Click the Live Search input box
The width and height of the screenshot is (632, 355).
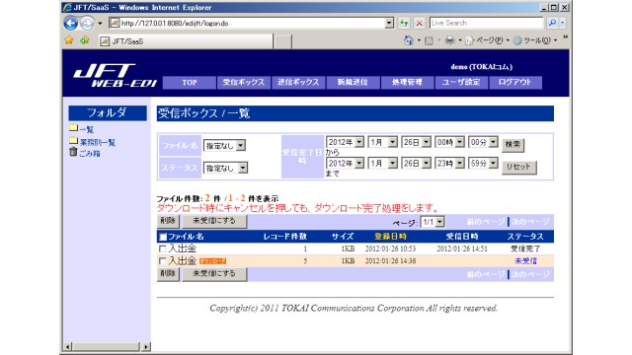[x=487, y=23]
